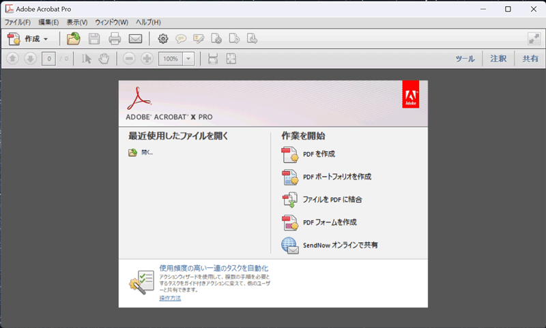Viewport: 546px width, 328px height.
Task: Click 使用頻度の高い一連のタスクを自動化 heading
Action: coord(214,268)
